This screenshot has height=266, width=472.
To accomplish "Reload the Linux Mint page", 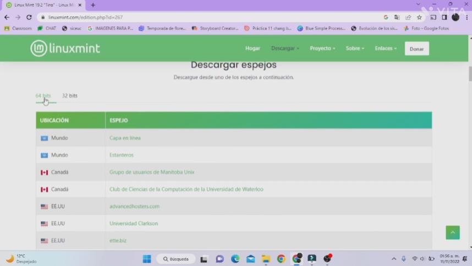I will (x=29, y=18).
